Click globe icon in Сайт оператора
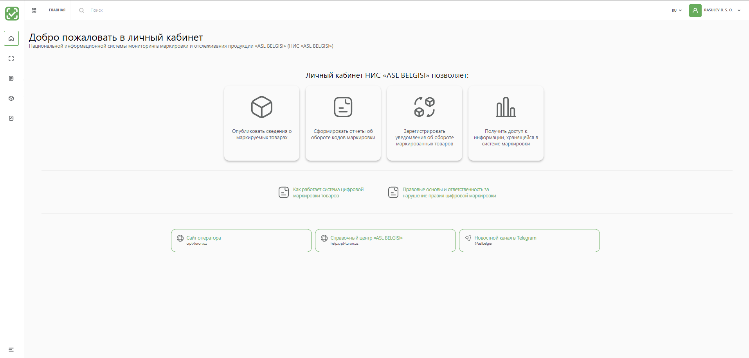The image size is (749, 358). 180,238
